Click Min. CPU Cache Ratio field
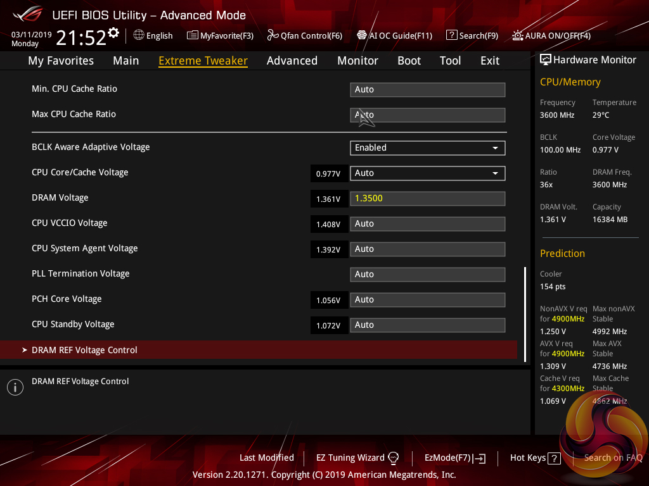Screen dimensions: 649x486 pos(428,90)
